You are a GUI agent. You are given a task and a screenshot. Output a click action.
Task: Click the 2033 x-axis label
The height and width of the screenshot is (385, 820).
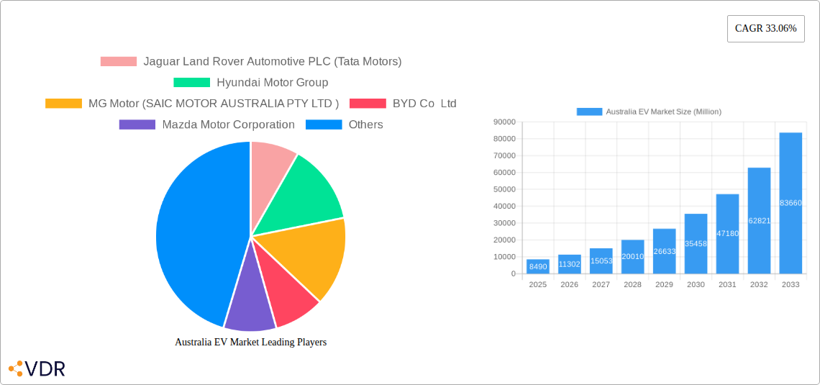point(791,284)
